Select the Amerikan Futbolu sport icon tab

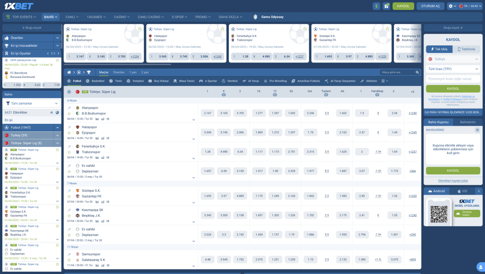(x=305, y=81)
